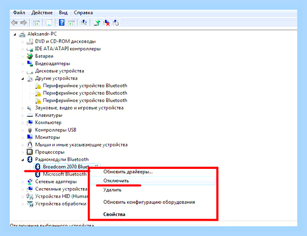The height and width of the screenshot is (236, 307).
Task: Open the blue Help question mark icon
Action: [61, 23]
